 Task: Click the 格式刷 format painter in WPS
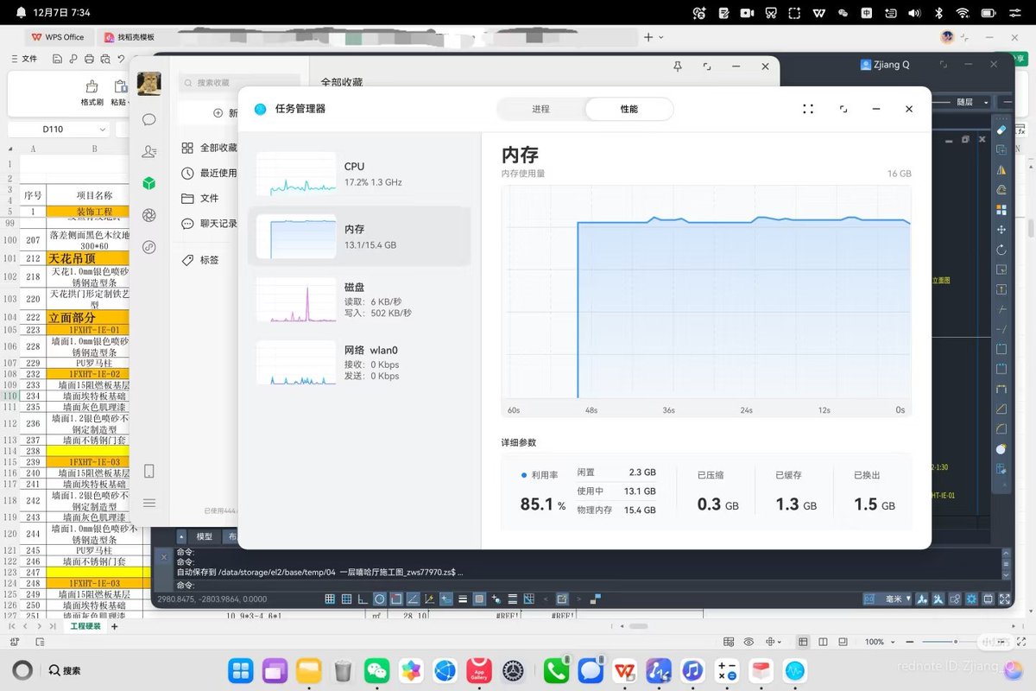[92, 93]
